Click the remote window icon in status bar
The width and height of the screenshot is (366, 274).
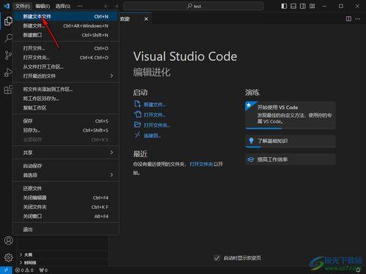6,270
